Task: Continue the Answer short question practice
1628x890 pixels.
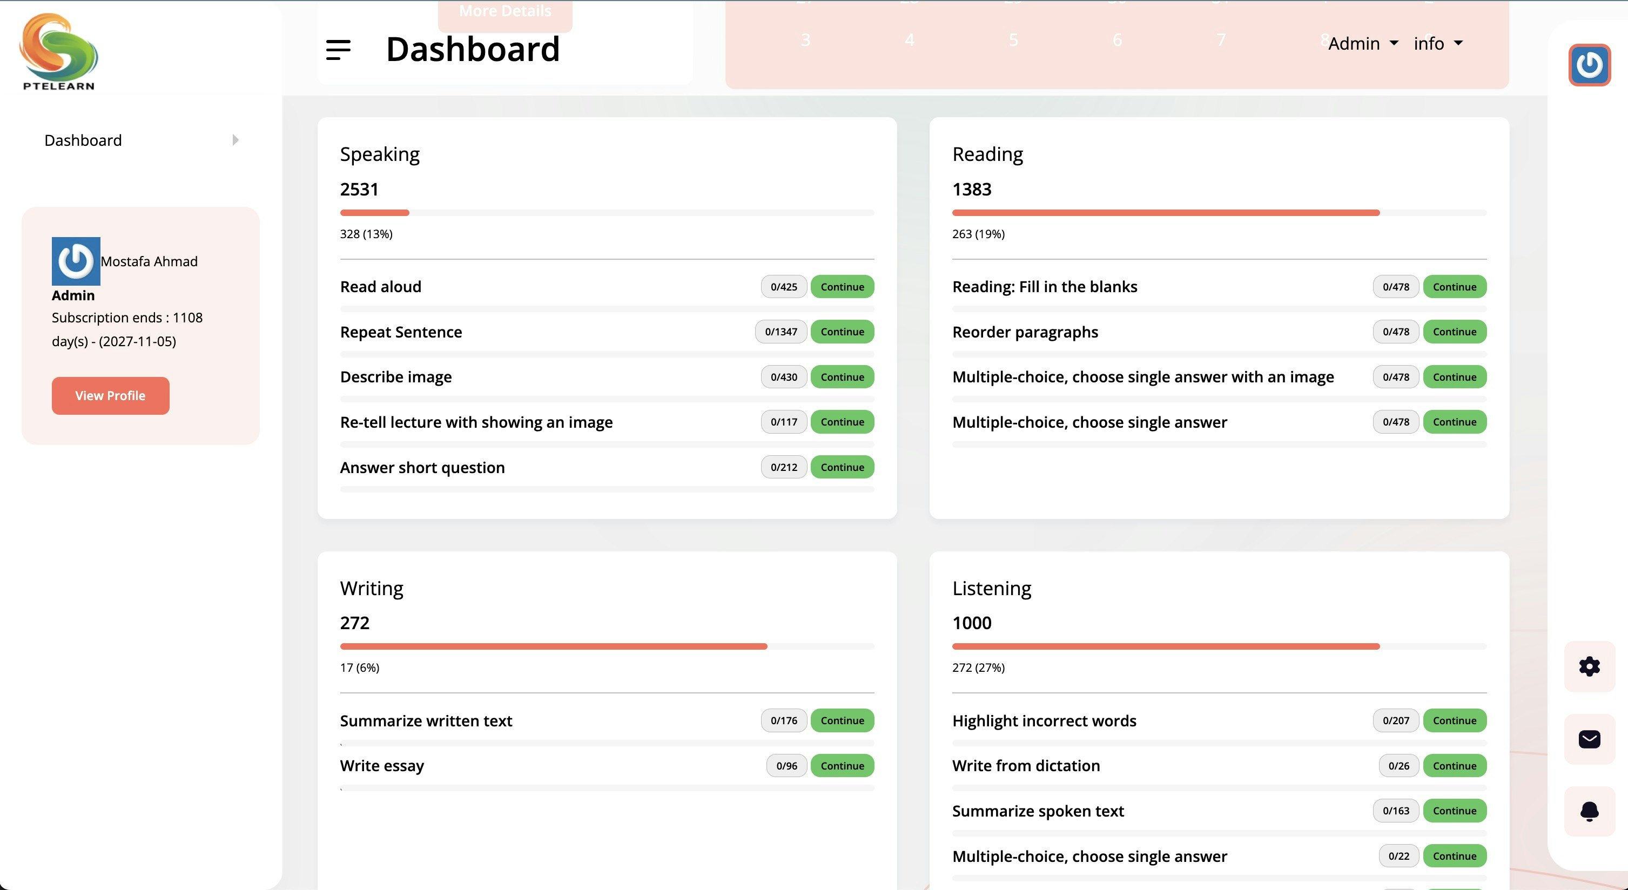Action: [842, 468]
